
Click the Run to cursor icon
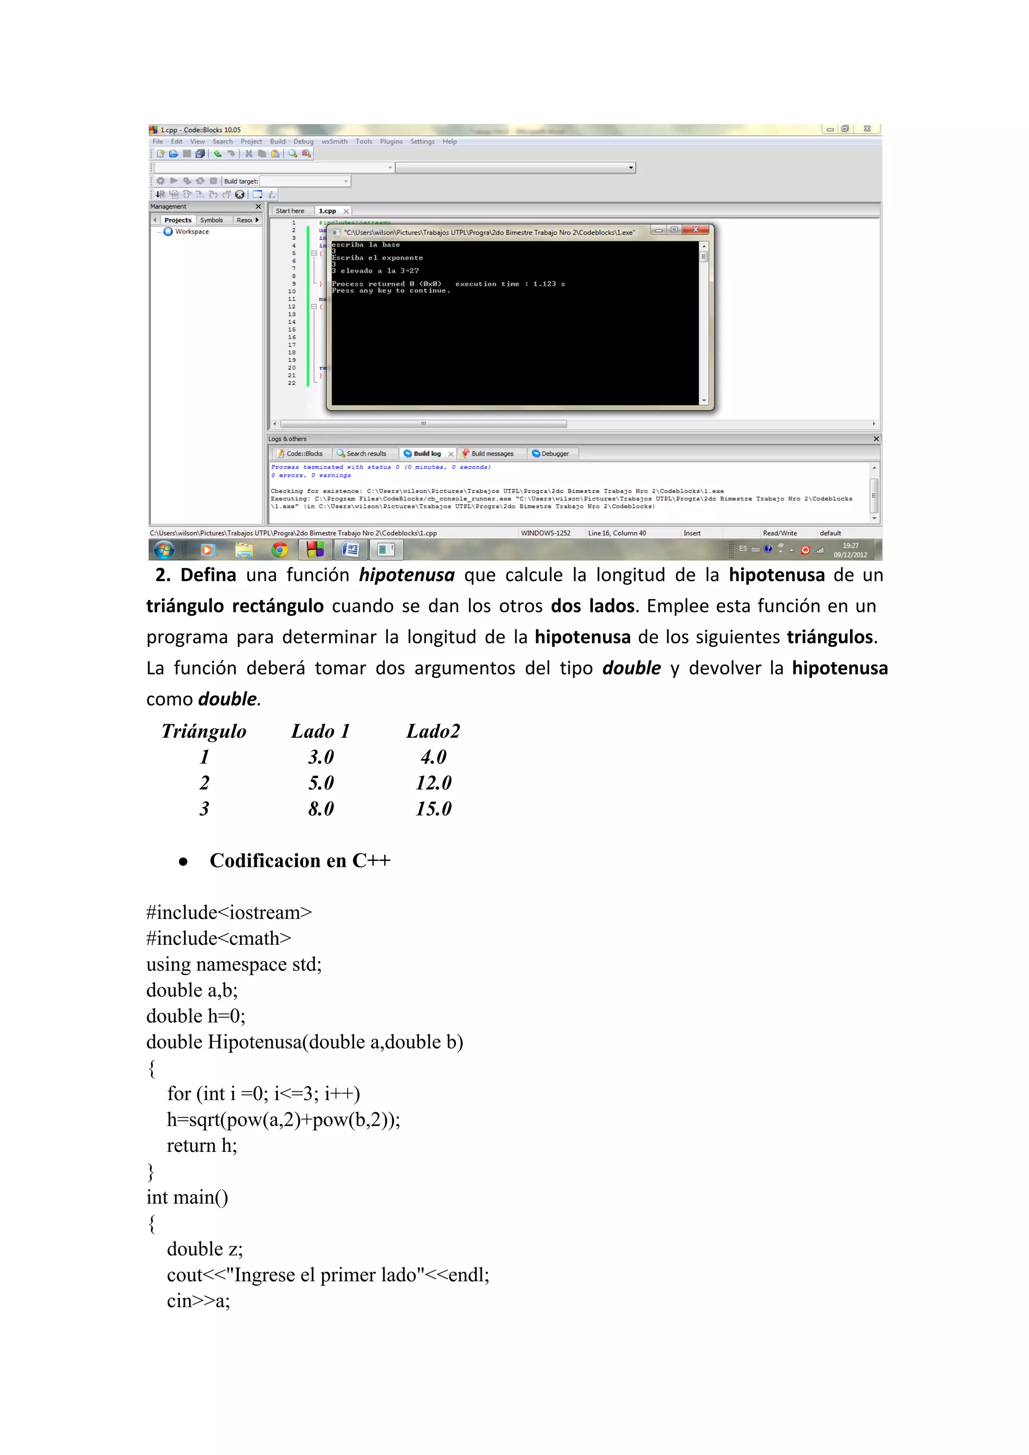click(174, 195)
